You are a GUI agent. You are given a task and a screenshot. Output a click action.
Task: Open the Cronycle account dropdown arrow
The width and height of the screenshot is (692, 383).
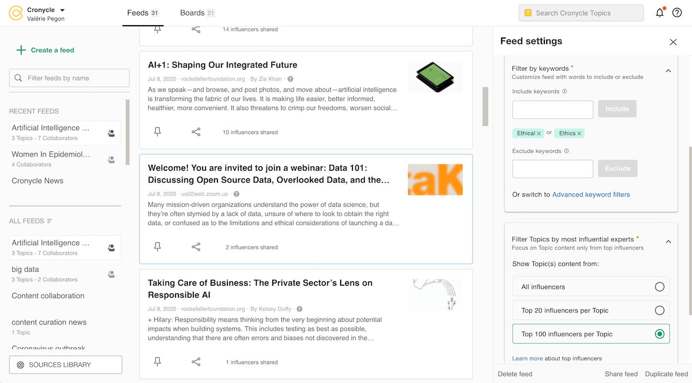(x=62, y=10)
